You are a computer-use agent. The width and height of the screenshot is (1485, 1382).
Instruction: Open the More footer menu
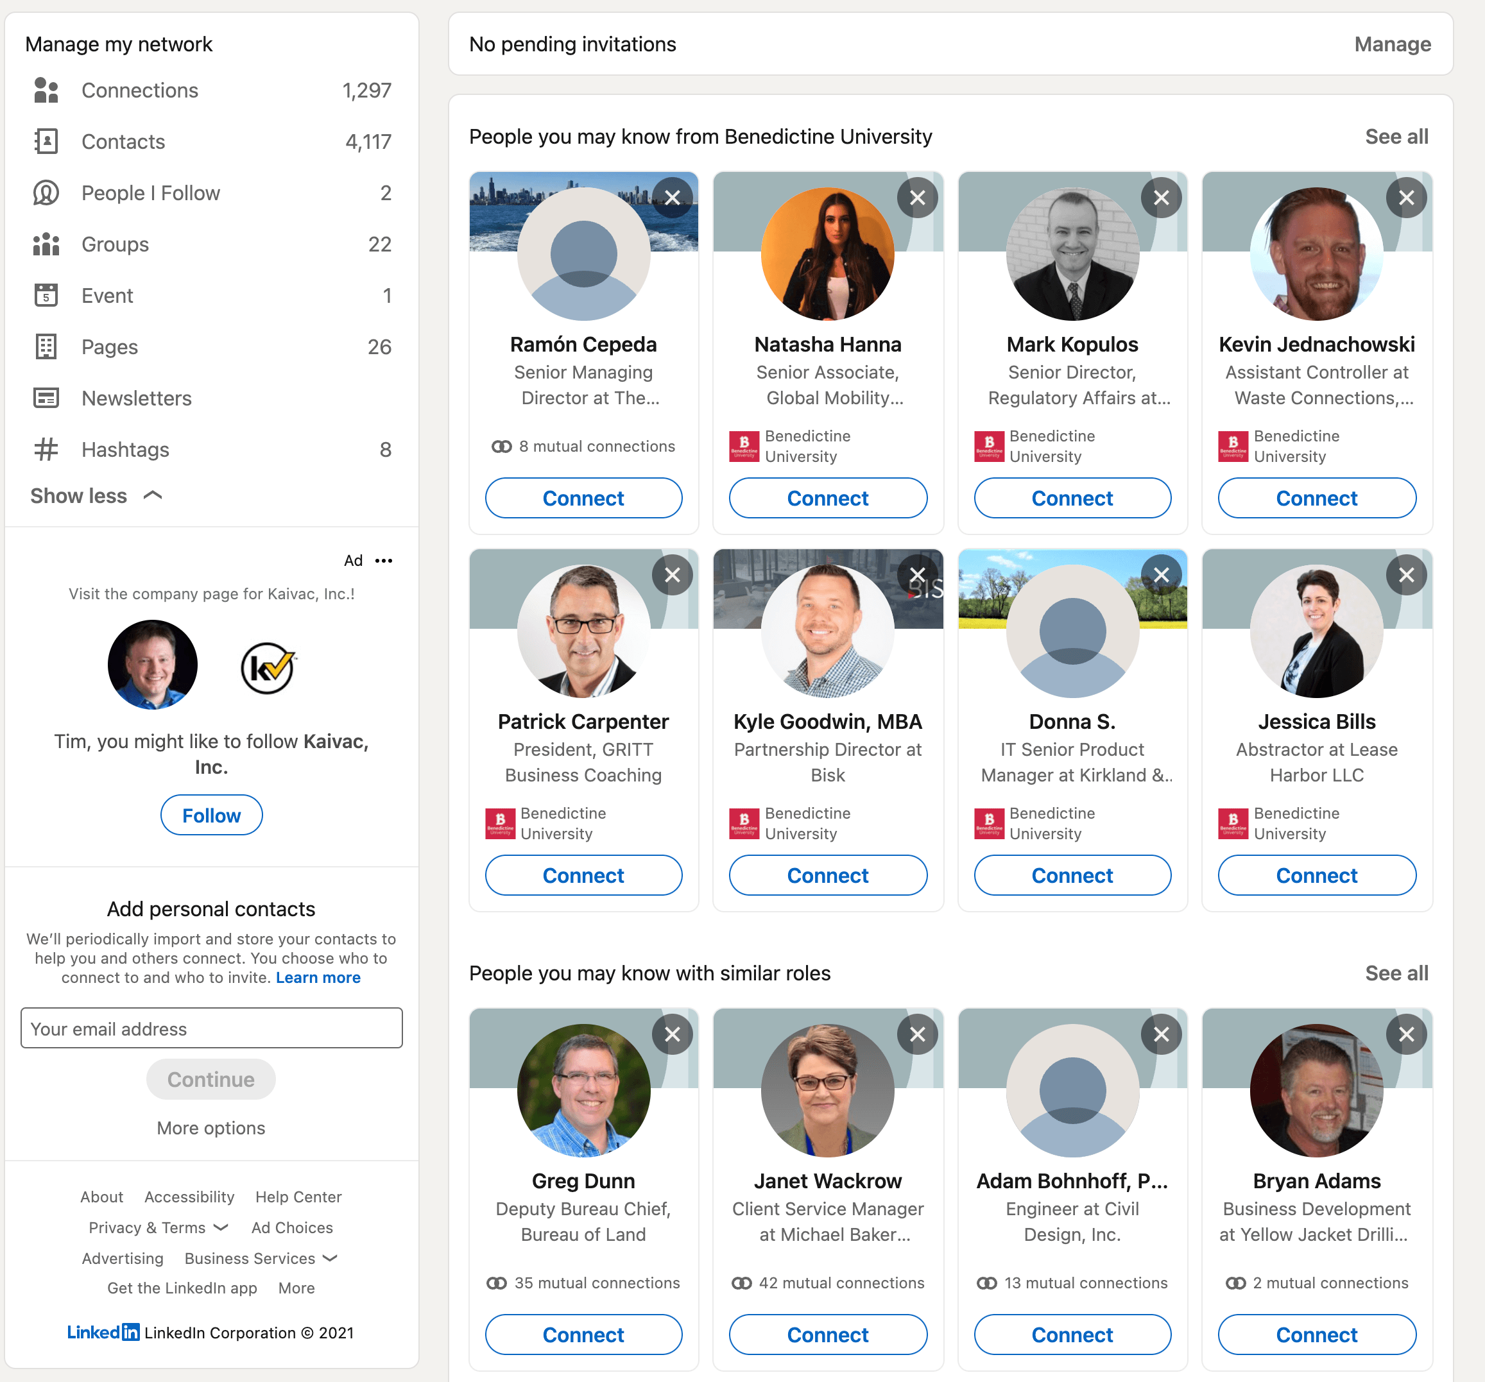pos(296,1288)
